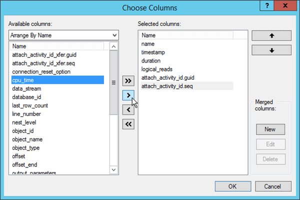Create a New merged column

tap(270, 129)
